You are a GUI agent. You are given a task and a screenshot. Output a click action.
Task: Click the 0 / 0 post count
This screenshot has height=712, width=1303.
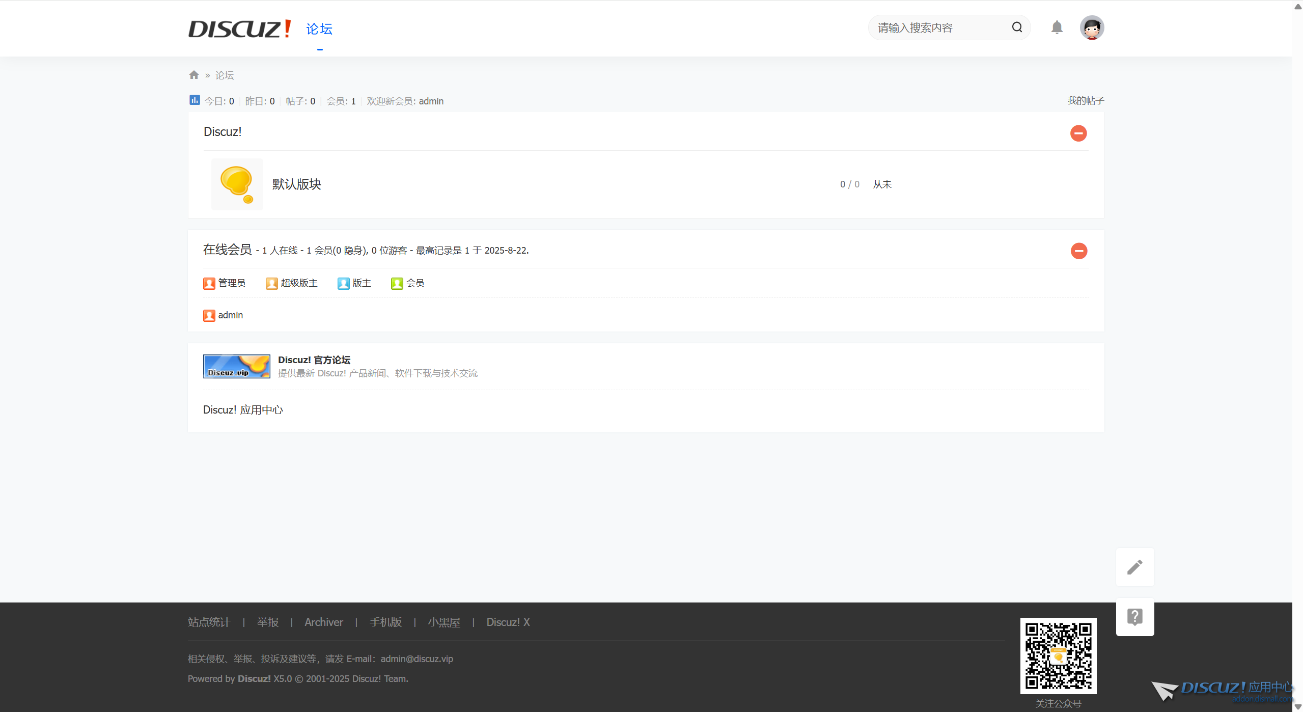pyautogui.click(x=850, y=184)
